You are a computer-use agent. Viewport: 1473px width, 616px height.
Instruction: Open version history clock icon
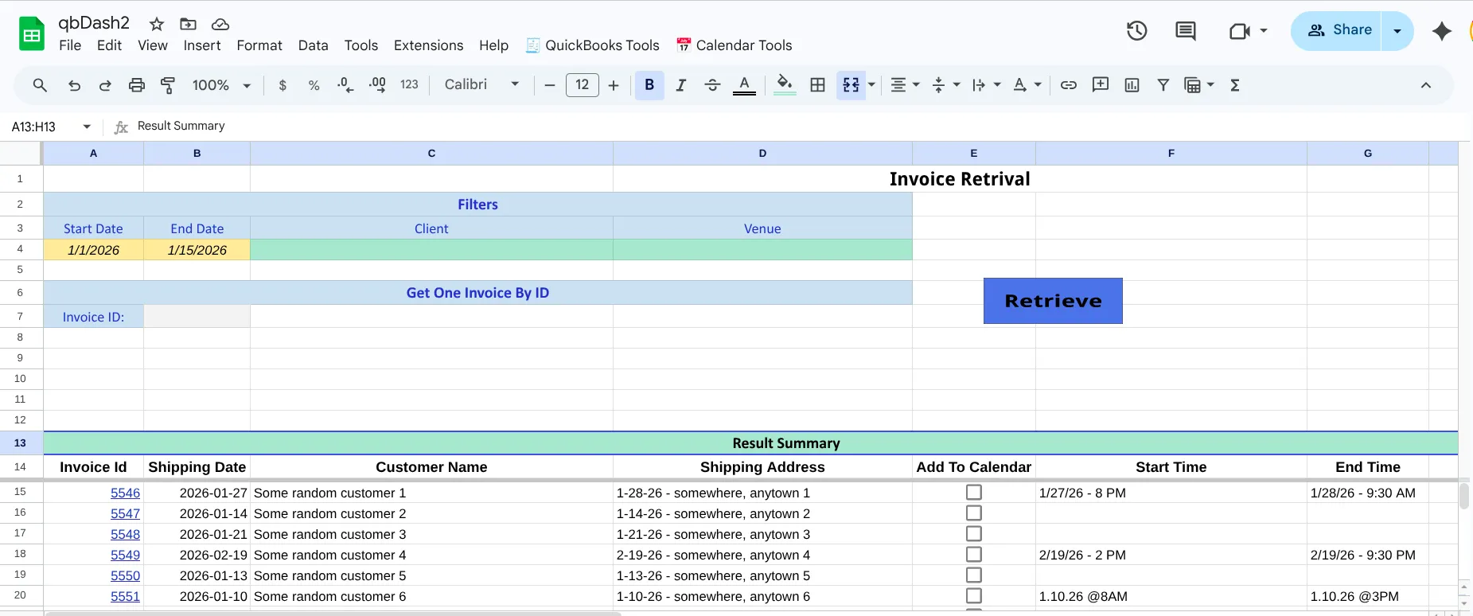pos(1136,31)
